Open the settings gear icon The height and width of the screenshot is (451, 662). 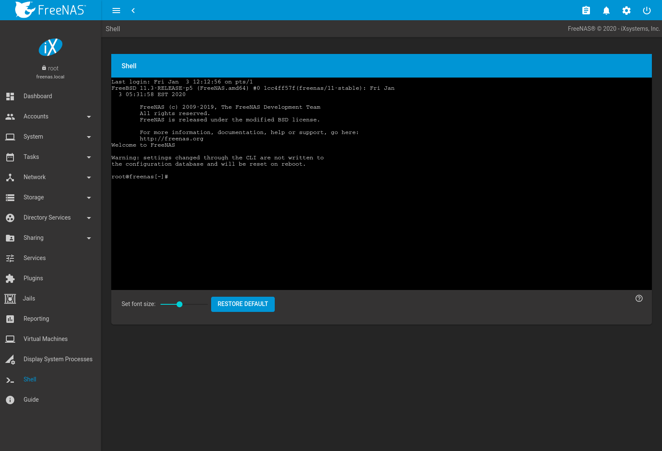coord(626,11)
